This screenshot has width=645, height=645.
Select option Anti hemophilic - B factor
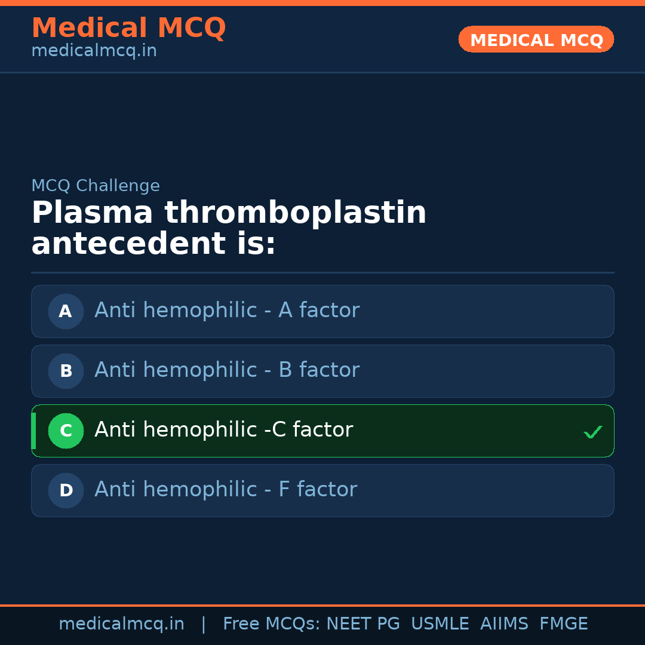[227, 370]
